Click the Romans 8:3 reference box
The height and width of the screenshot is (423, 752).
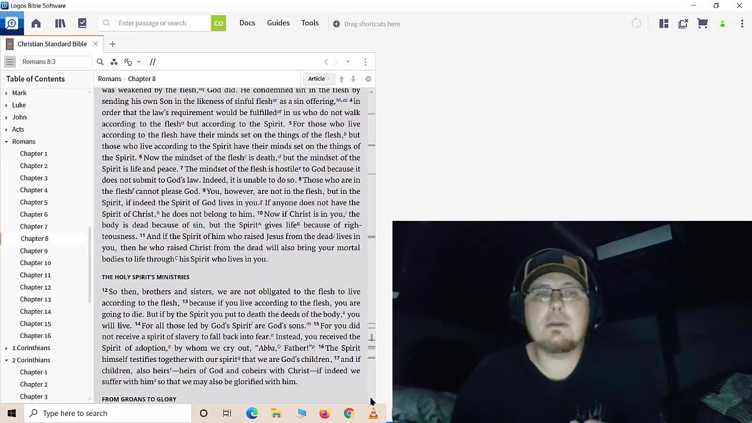56,62
